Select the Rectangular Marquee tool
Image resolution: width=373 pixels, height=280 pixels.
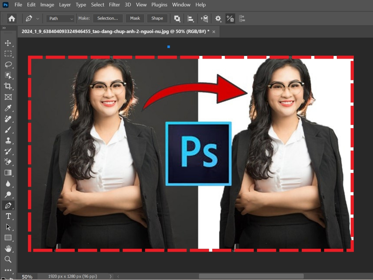pyautogui.click(x=8, y=54)
